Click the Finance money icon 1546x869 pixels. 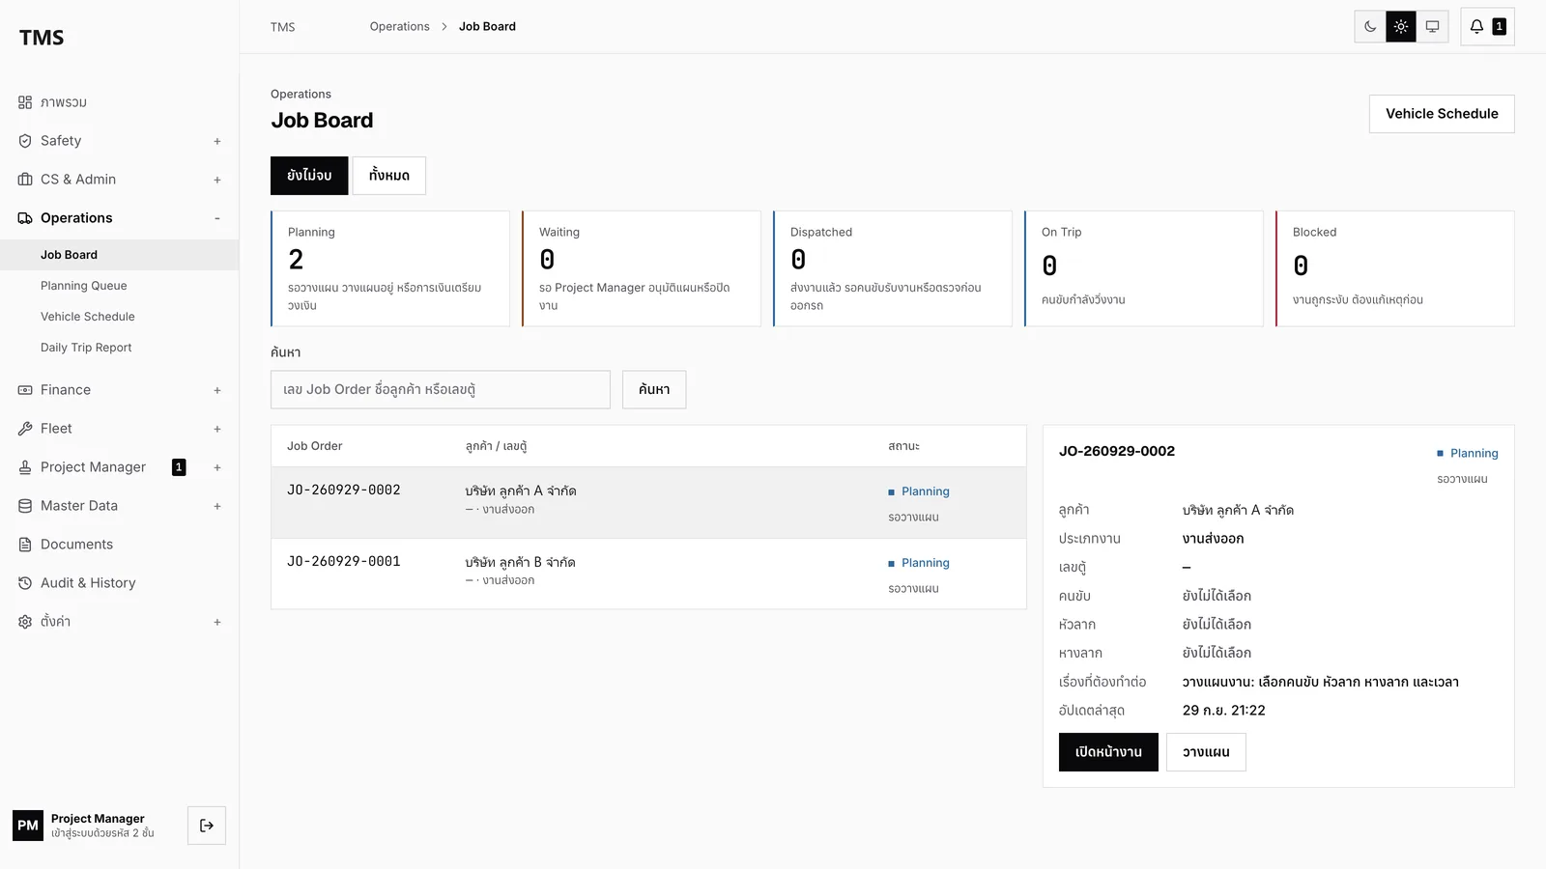[25, 390]
